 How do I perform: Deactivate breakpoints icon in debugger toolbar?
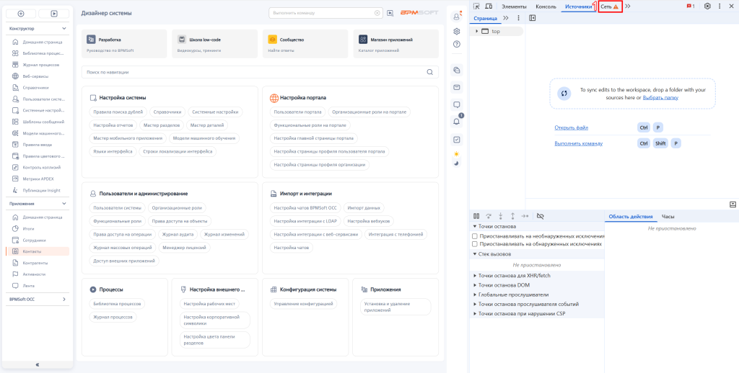coord(540,216)
